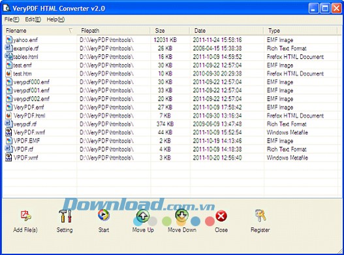The image size is (344, 255).
Task: Select the tables.html file icon
Action: (x=8, y=56)
